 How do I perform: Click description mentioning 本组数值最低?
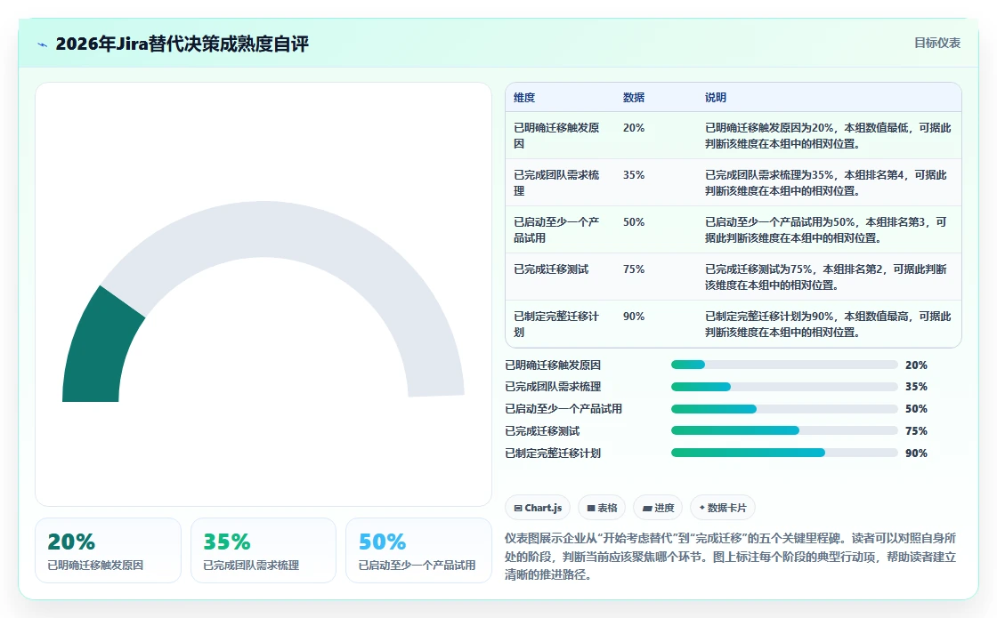click(828, 135)
